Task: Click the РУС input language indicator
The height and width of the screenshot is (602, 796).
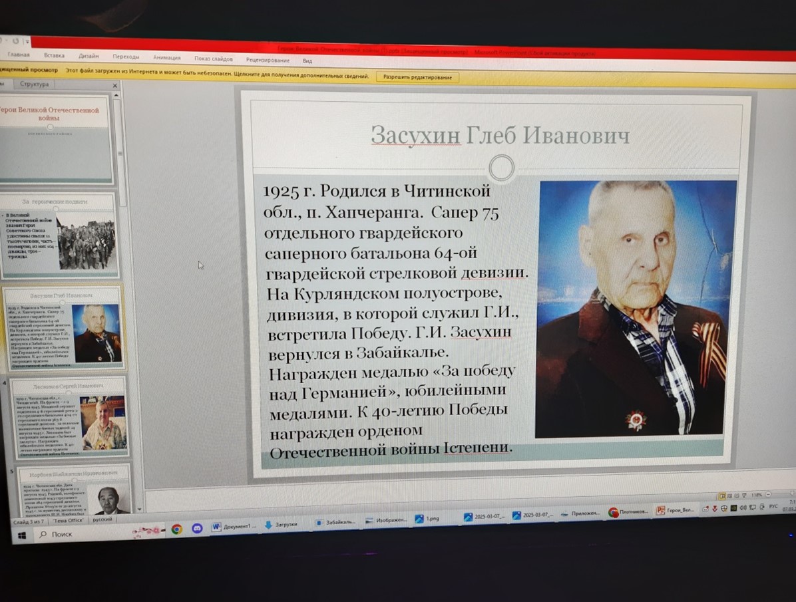Action: (x=773, y=506)
